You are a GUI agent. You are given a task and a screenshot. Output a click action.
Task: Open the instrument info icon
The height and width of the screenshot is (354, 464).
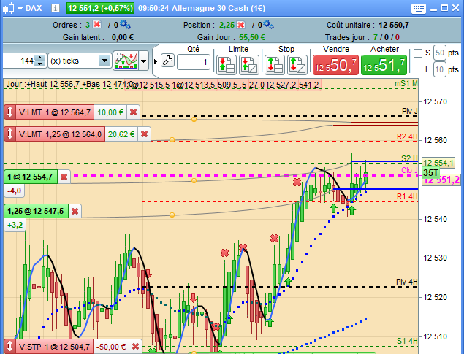coord(56,8)
